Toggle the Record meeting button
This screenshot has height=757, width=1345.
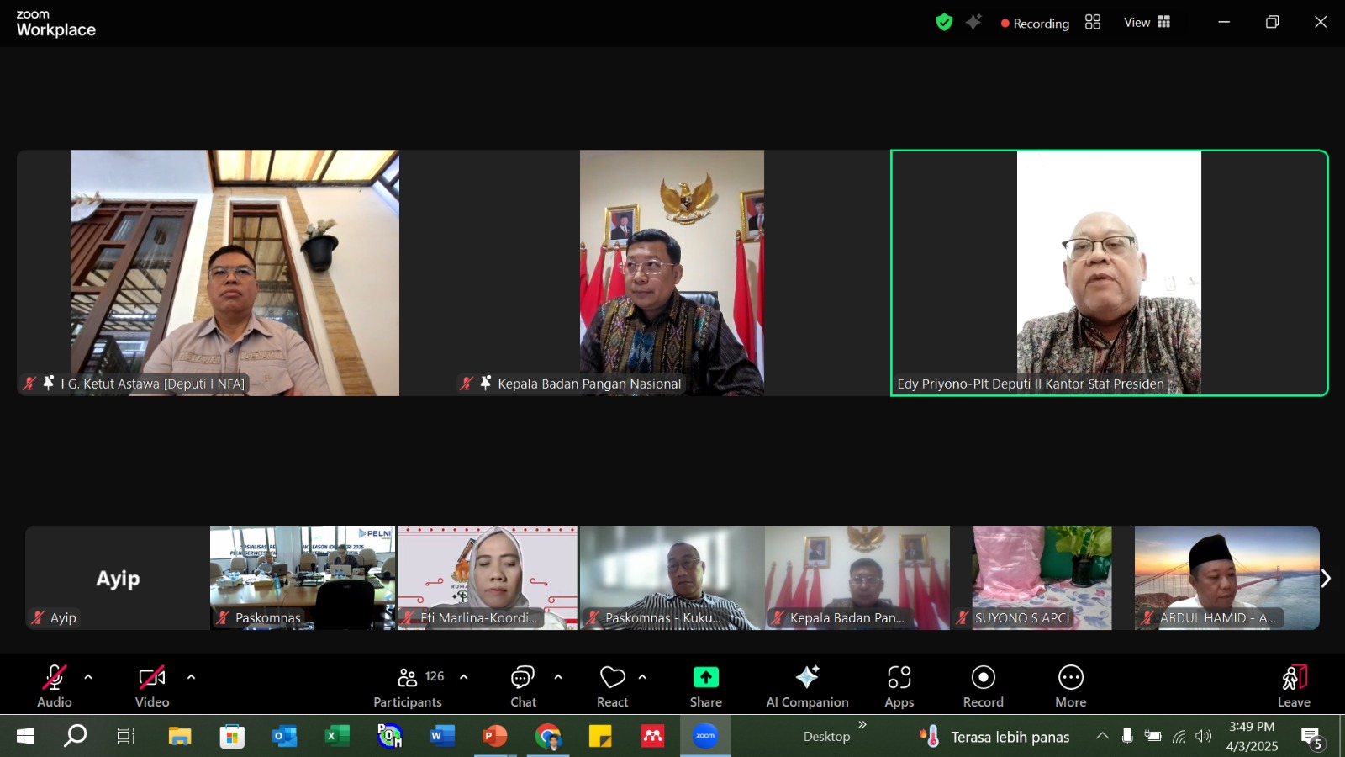[x=983, y=686]
